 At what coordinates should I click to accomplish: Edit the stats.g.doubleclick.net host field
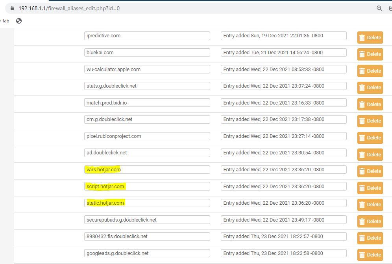(147, 86)
